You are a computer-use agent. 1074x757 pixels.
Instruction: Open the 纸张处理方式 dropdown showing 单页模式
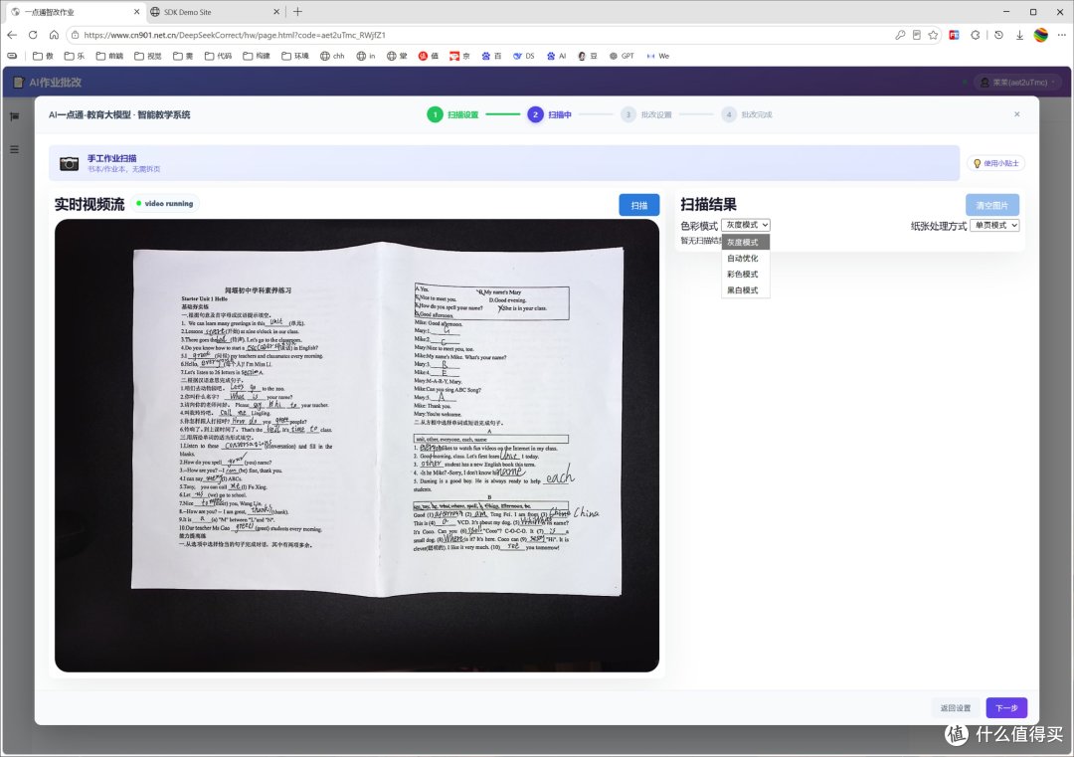(x=994, y=226)
